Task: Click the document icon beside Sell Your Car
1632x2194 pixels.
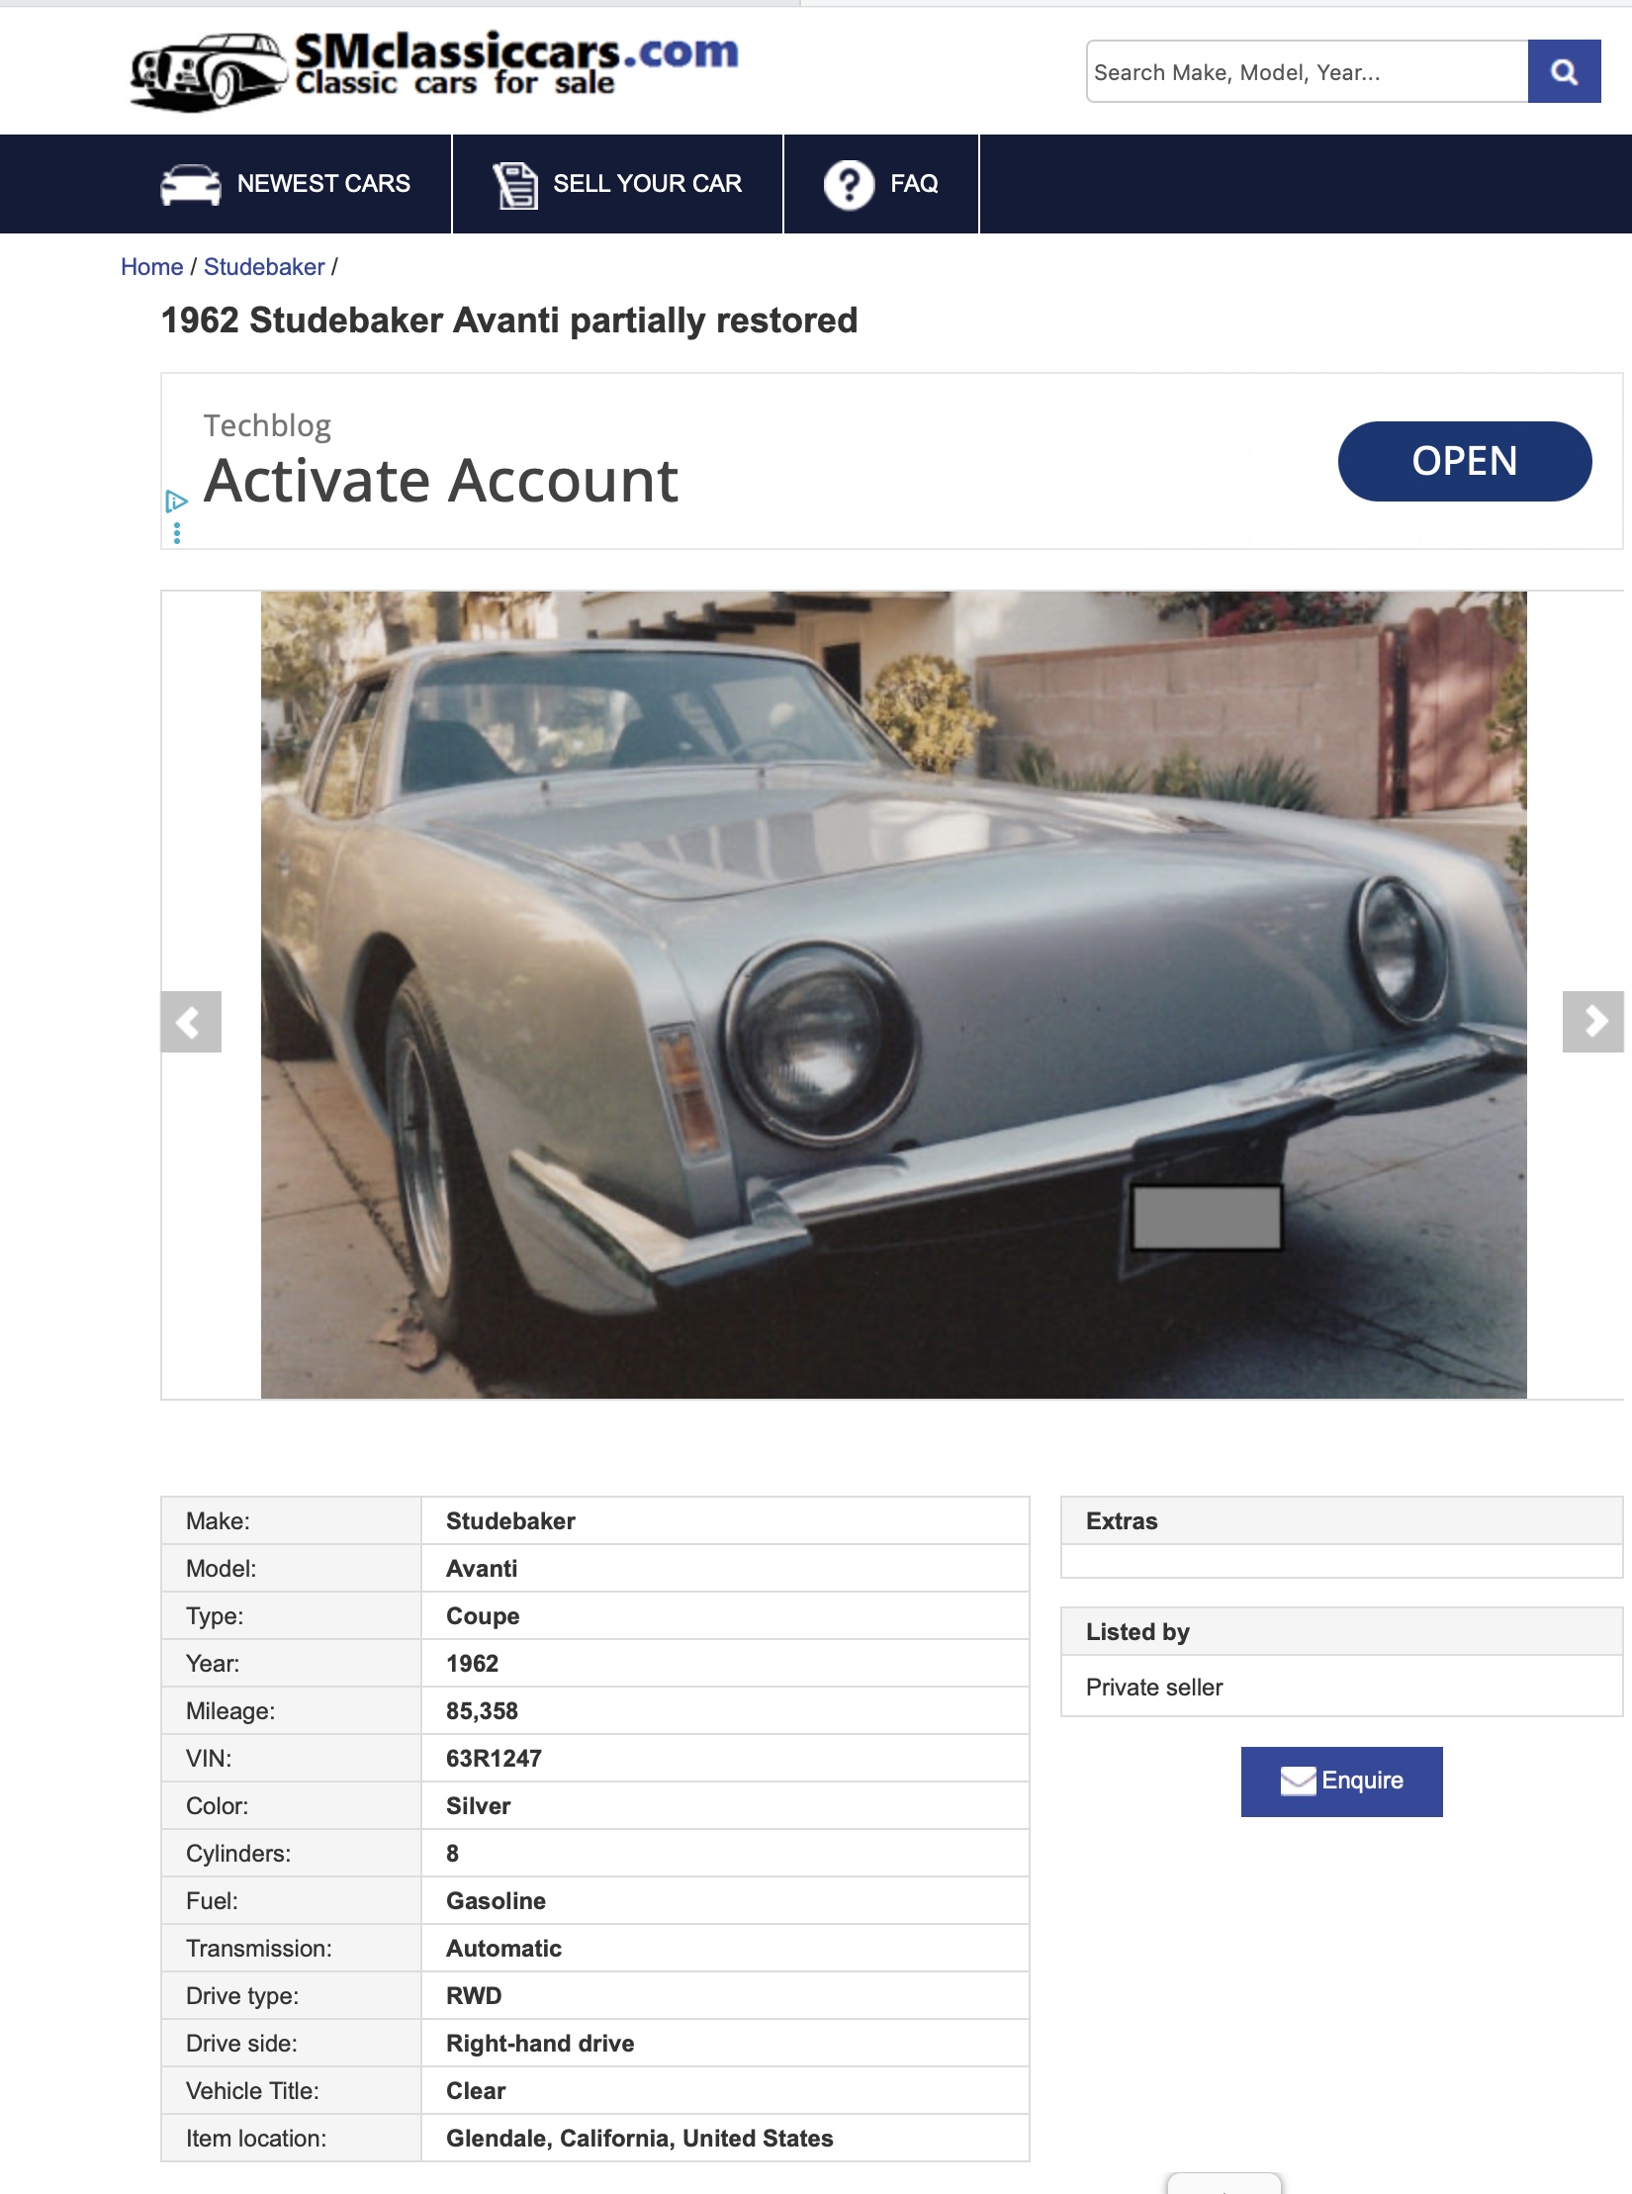Action: click(515, 185)
